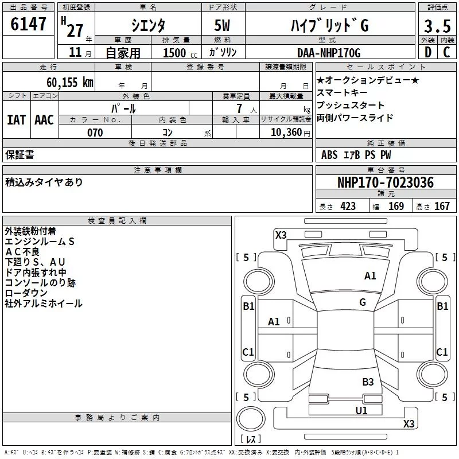
Task: Select the 譲渡書類期限 header
Action: tap(286, 67)
